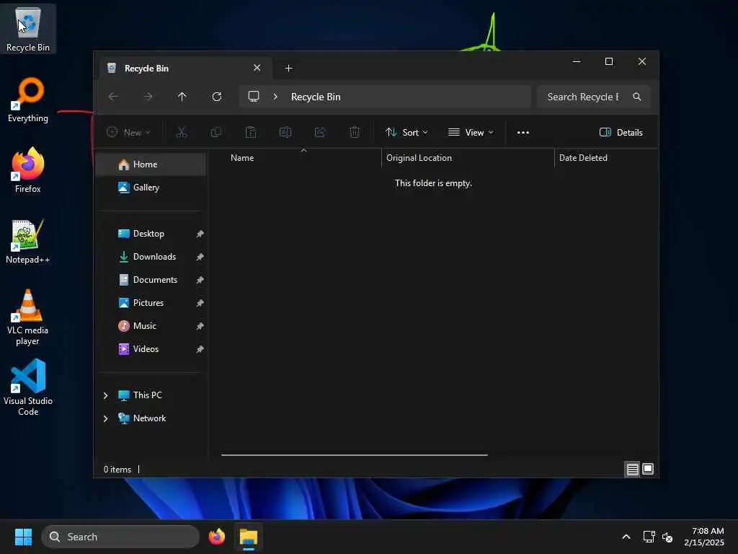Image resolution: width=738 pixels, height=554 pixels.
Task: Click pin icon next to Downloads
Action: point(200,257)
